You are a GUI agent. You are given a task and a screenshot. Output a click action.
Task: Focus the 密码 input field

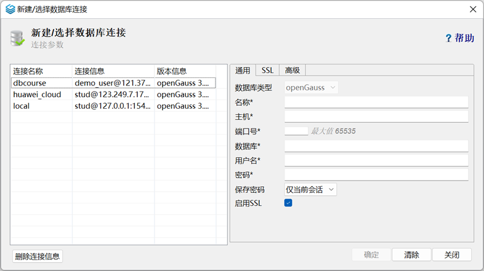point(376,175)
